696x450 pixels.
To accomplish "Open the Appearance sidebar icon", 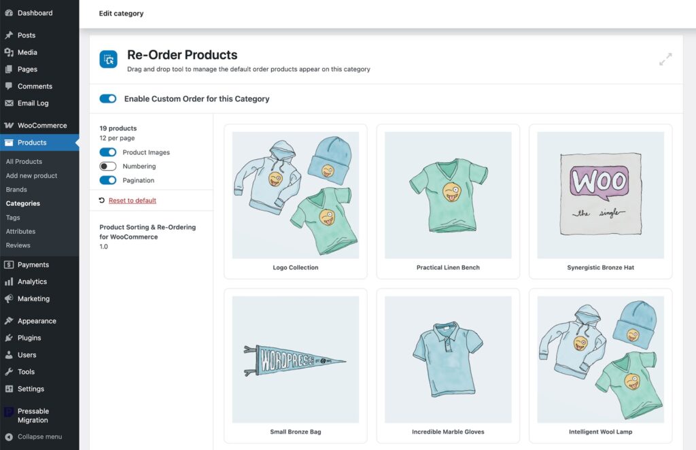I will pos(10,320).
